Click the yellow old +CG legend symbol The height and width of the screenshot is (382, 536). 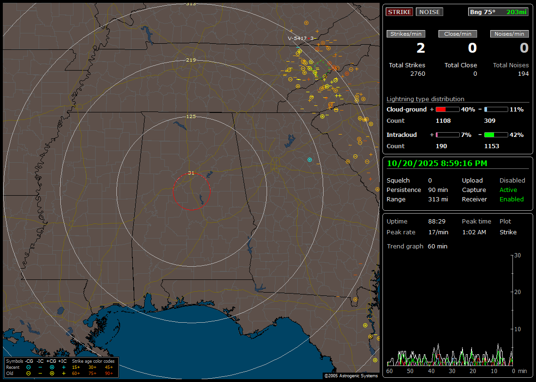point(52,373)
